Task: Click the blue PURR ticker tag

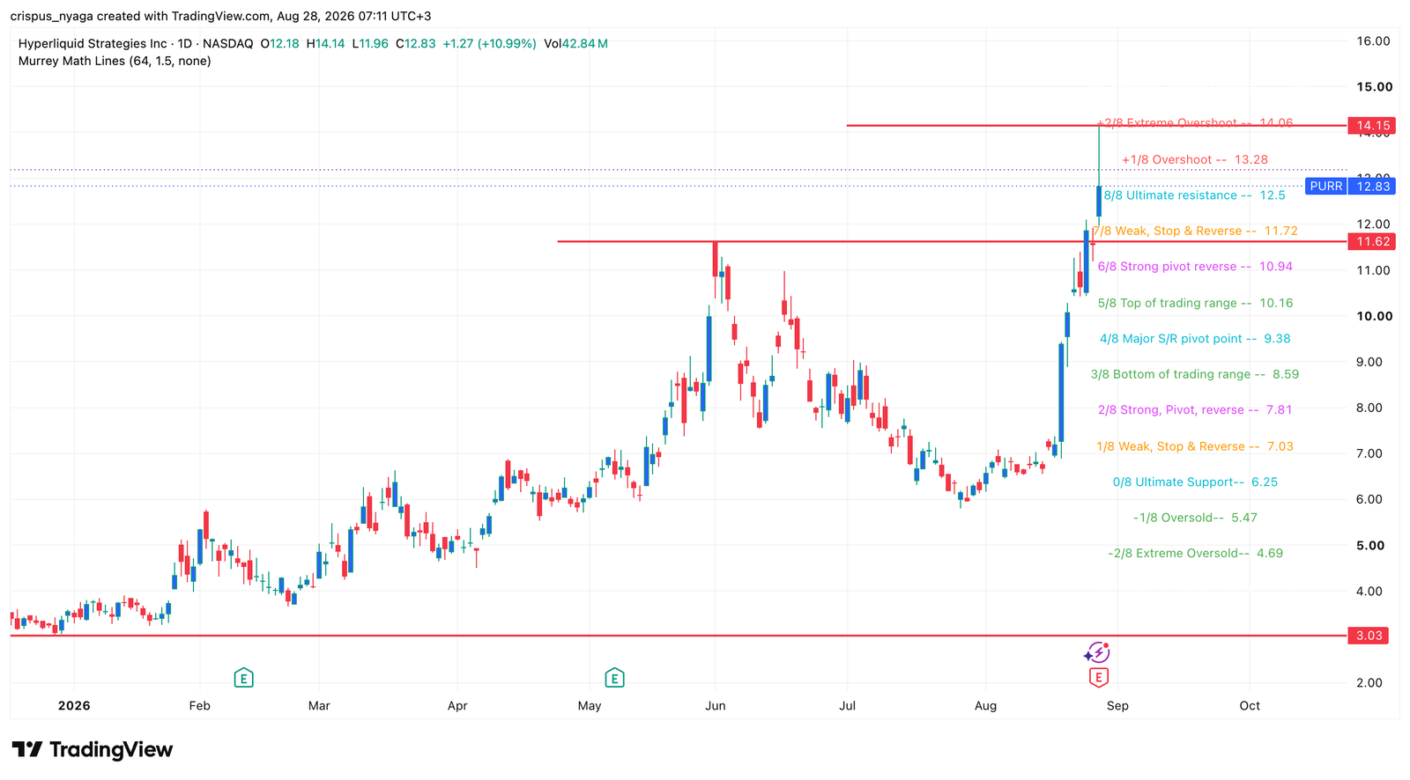Action: pos(1325,186)
